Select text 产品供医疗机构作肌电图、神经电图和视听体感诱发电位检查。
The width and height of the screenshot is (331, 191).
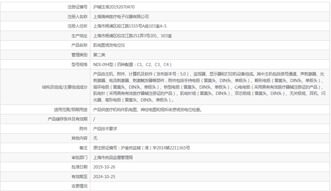click(148, 110)
